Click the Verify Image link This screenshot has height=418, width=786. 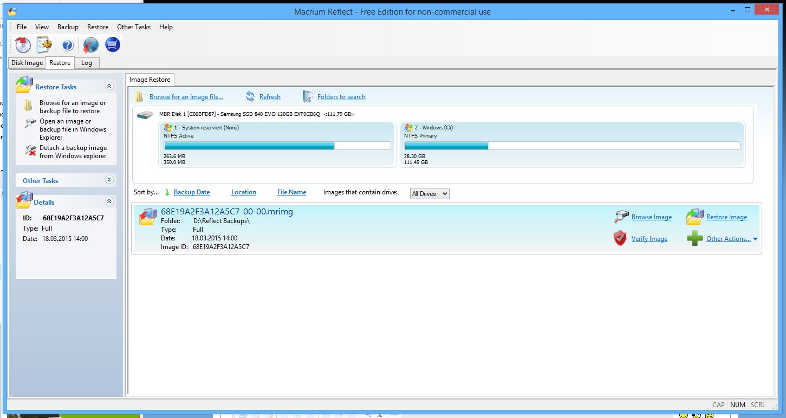pyautogui.click(x=649, y=239)
